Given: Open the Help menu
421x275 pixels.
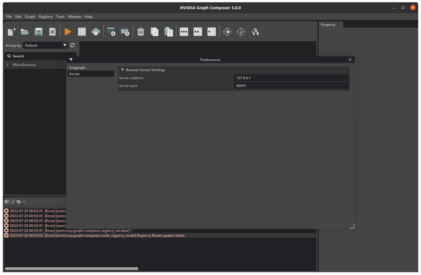Looking at the screenshot, I should tap(89, 17).
